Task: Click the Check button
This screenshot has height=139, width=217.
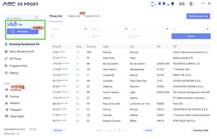Action: coord(148,130)
